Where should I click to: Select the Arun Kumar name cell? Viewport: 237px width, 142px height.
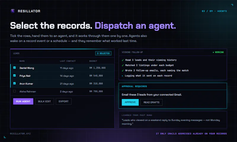tap(26, 84)
